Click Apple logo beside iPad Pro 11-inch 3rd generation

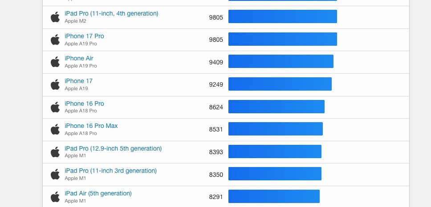(x=55, y=174)
